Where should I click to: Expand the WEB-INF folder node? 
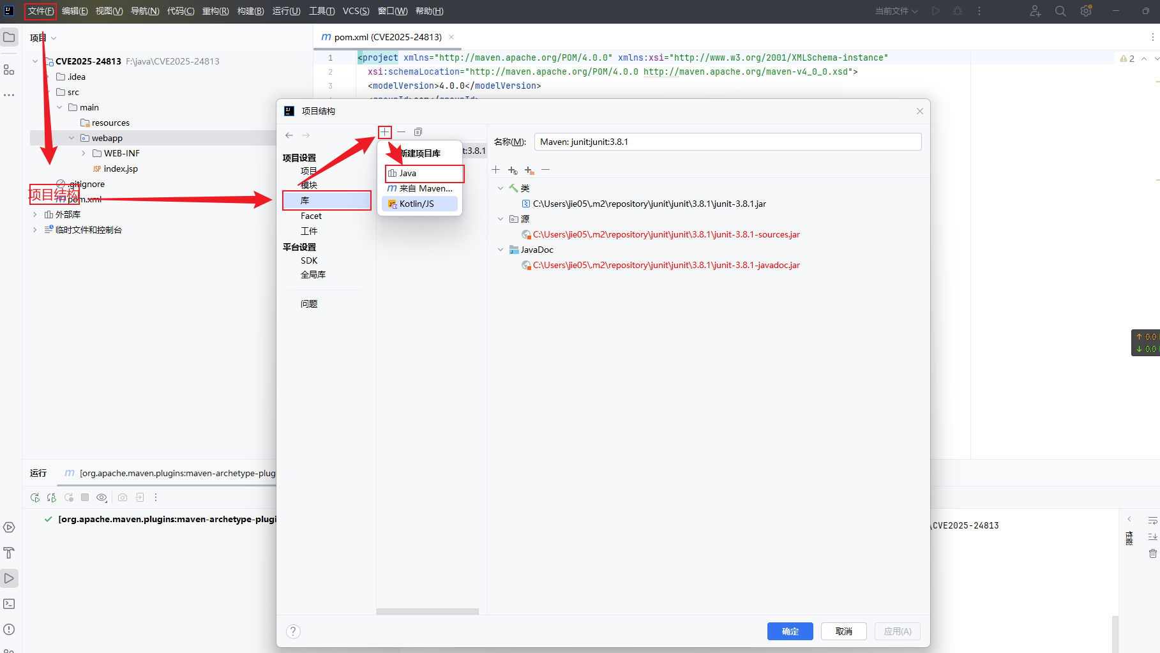pyautogui.click(x=84, y=153)
